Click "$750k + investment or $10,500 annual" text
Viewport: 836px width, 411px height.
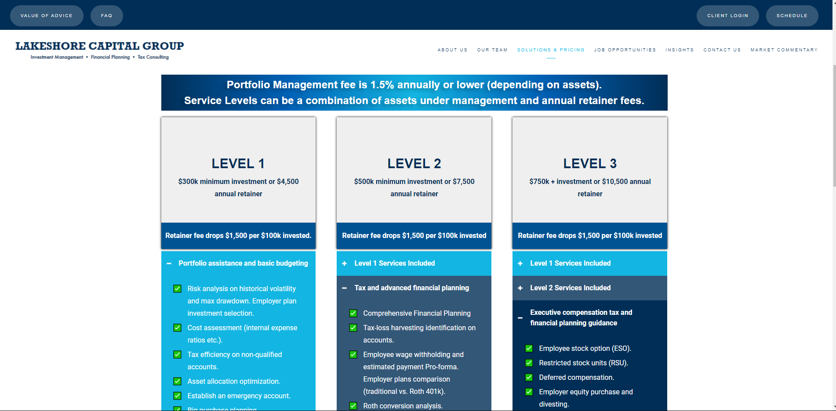590,181
